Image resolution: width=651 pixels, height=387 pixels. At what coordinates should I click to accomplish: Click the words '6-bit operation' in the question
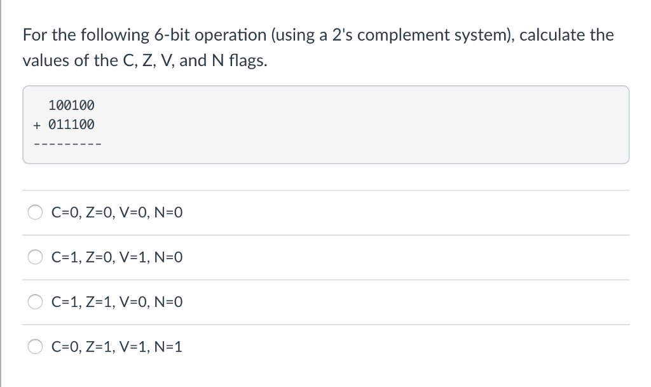click(x=210, y=35)
